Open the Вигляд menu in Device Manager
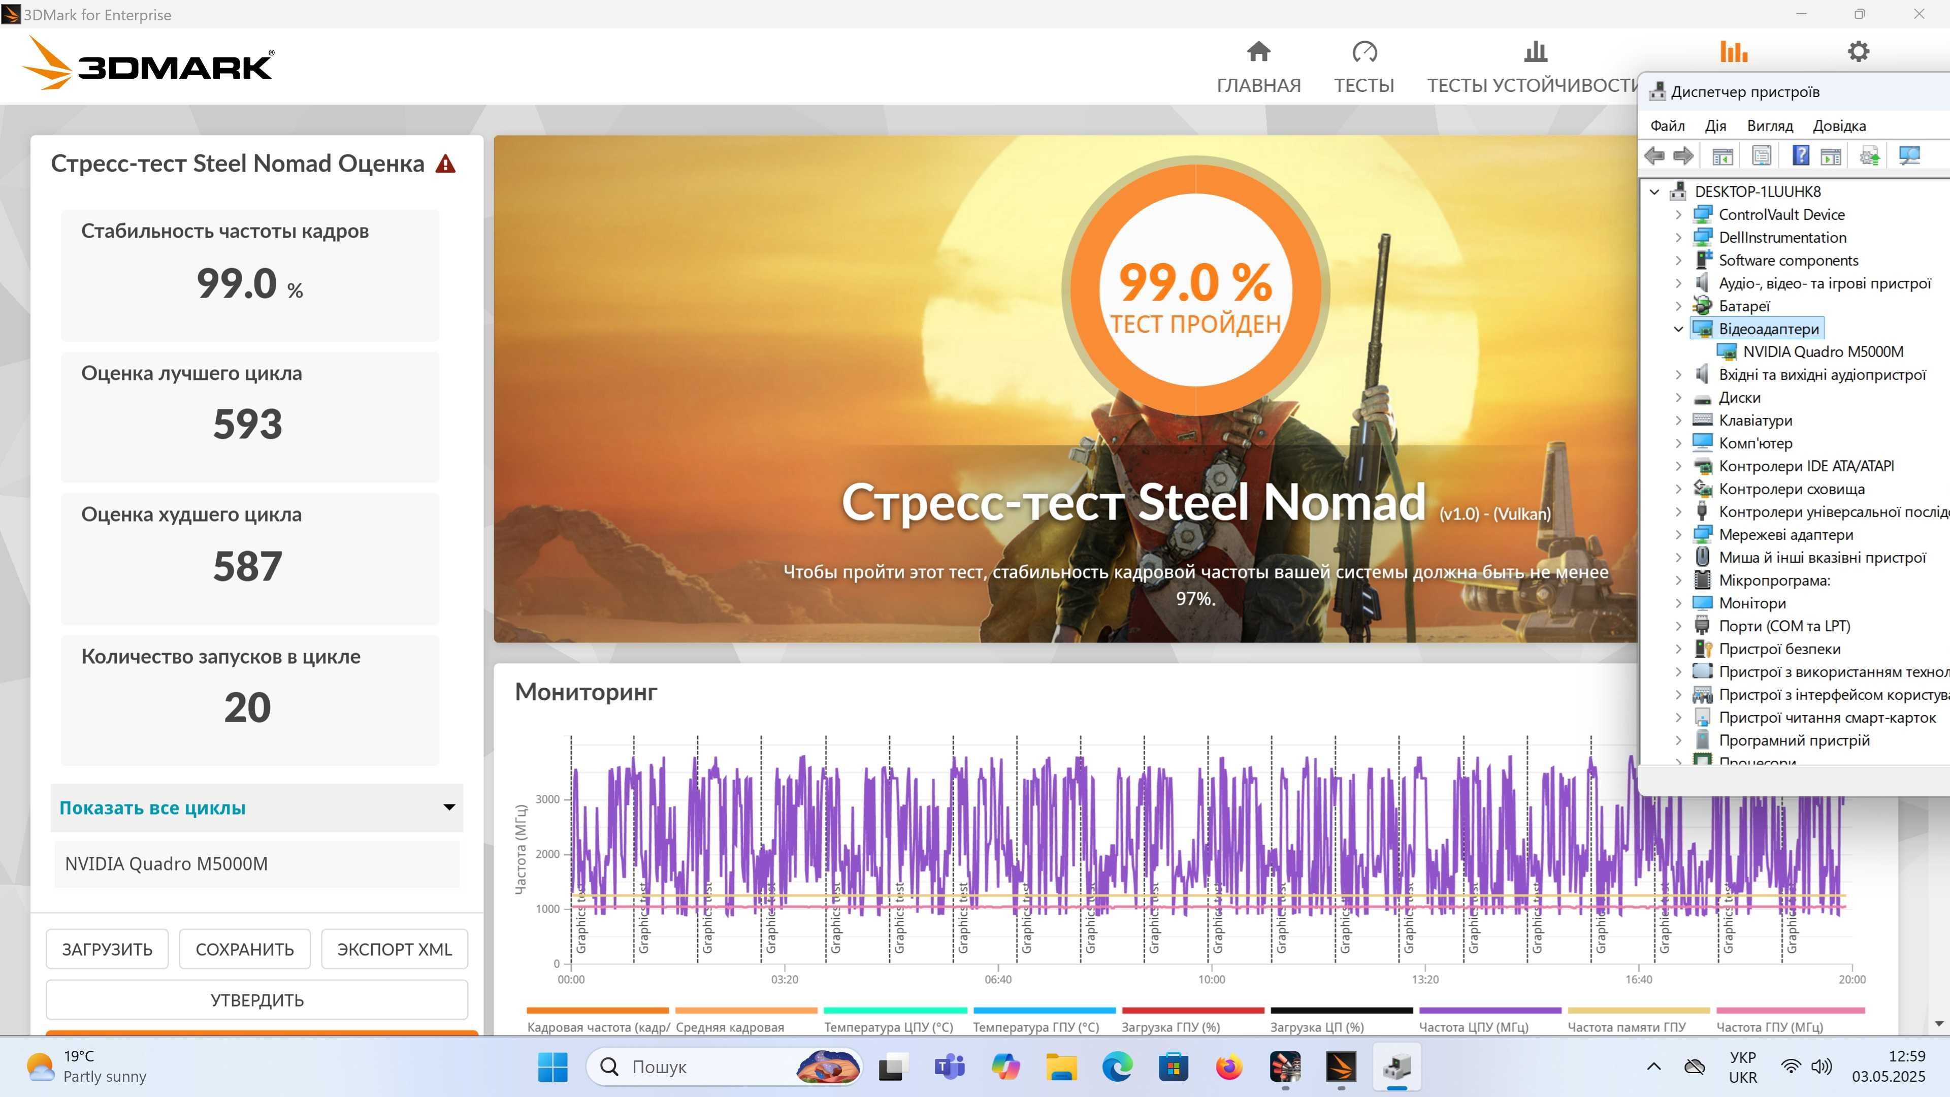The height and width of the screenshot is (1097, 1950). click(x=1770, y=125)
